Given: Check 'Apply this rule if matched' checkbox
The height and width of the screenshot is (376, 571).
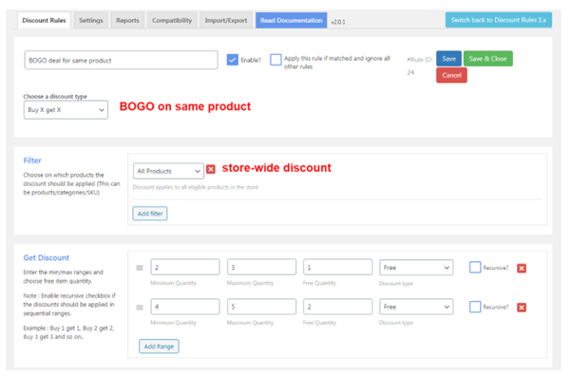Looking at the screenshot, I should pyautogui.click(x=276, y=59).
